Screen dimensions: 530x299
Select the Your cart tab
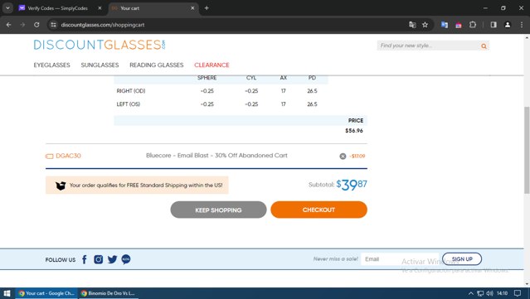(153, 8)
